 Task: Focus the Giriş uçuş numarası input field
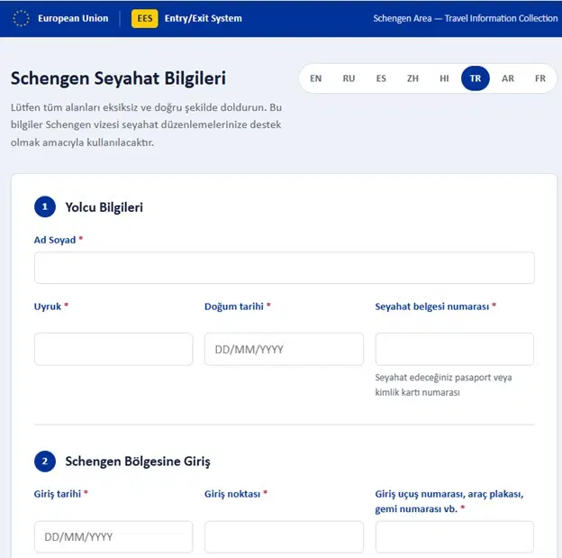coord(455,537)
